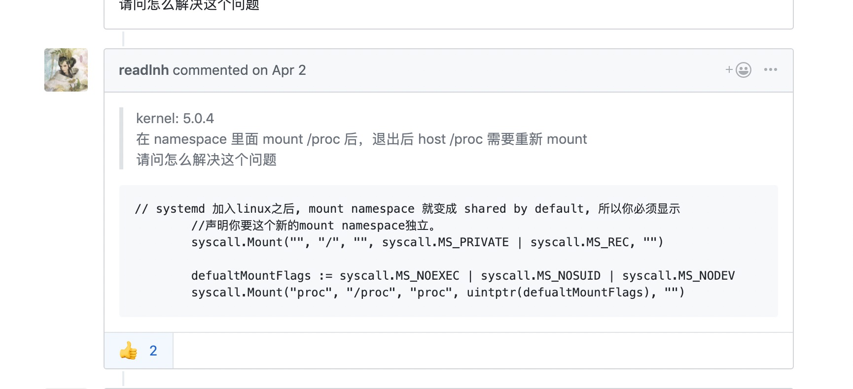Click the plus sign beside the smiley icon
The image size is (853, 389).
pyautogui.click(x=728, y=69)
